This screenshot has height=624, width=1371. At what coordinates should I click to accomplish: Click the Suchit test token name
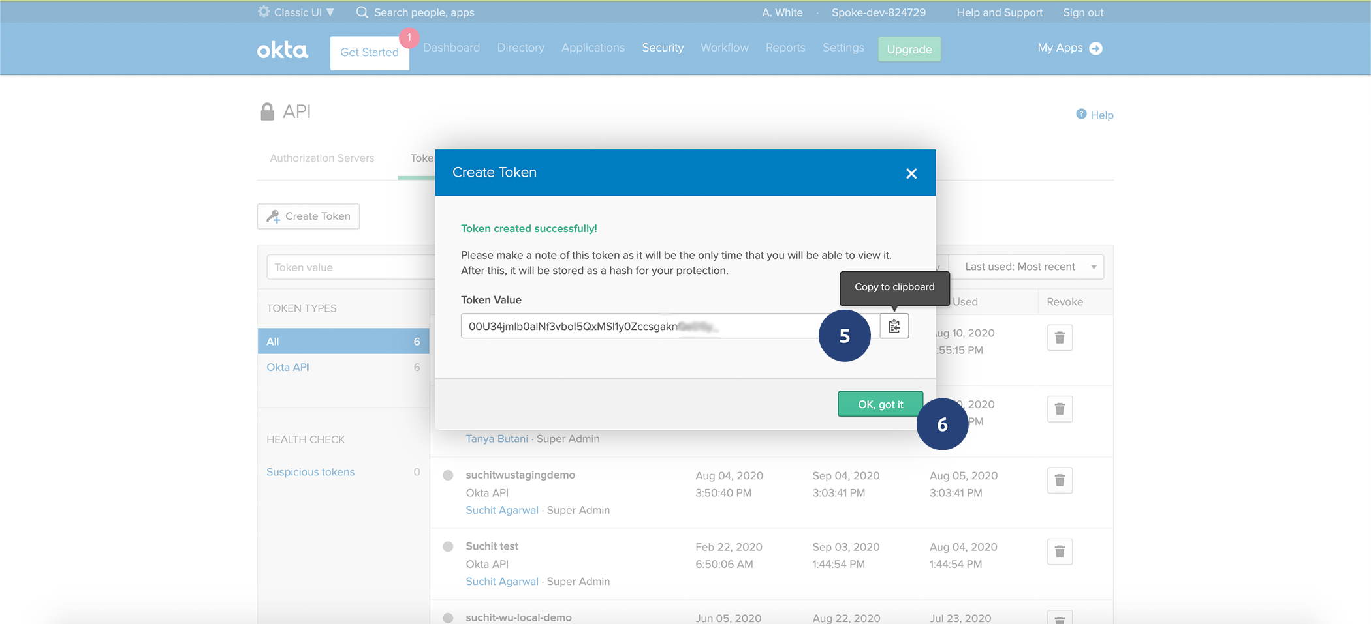point(492,546)
